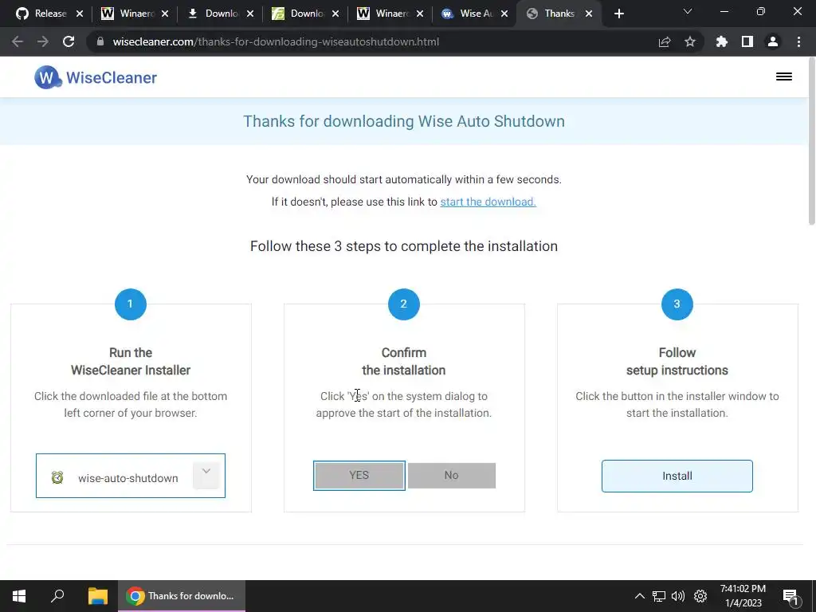This screenshot has height=612, width=816.
Task: Open the Windows Start menu
Action: [19, 596]
